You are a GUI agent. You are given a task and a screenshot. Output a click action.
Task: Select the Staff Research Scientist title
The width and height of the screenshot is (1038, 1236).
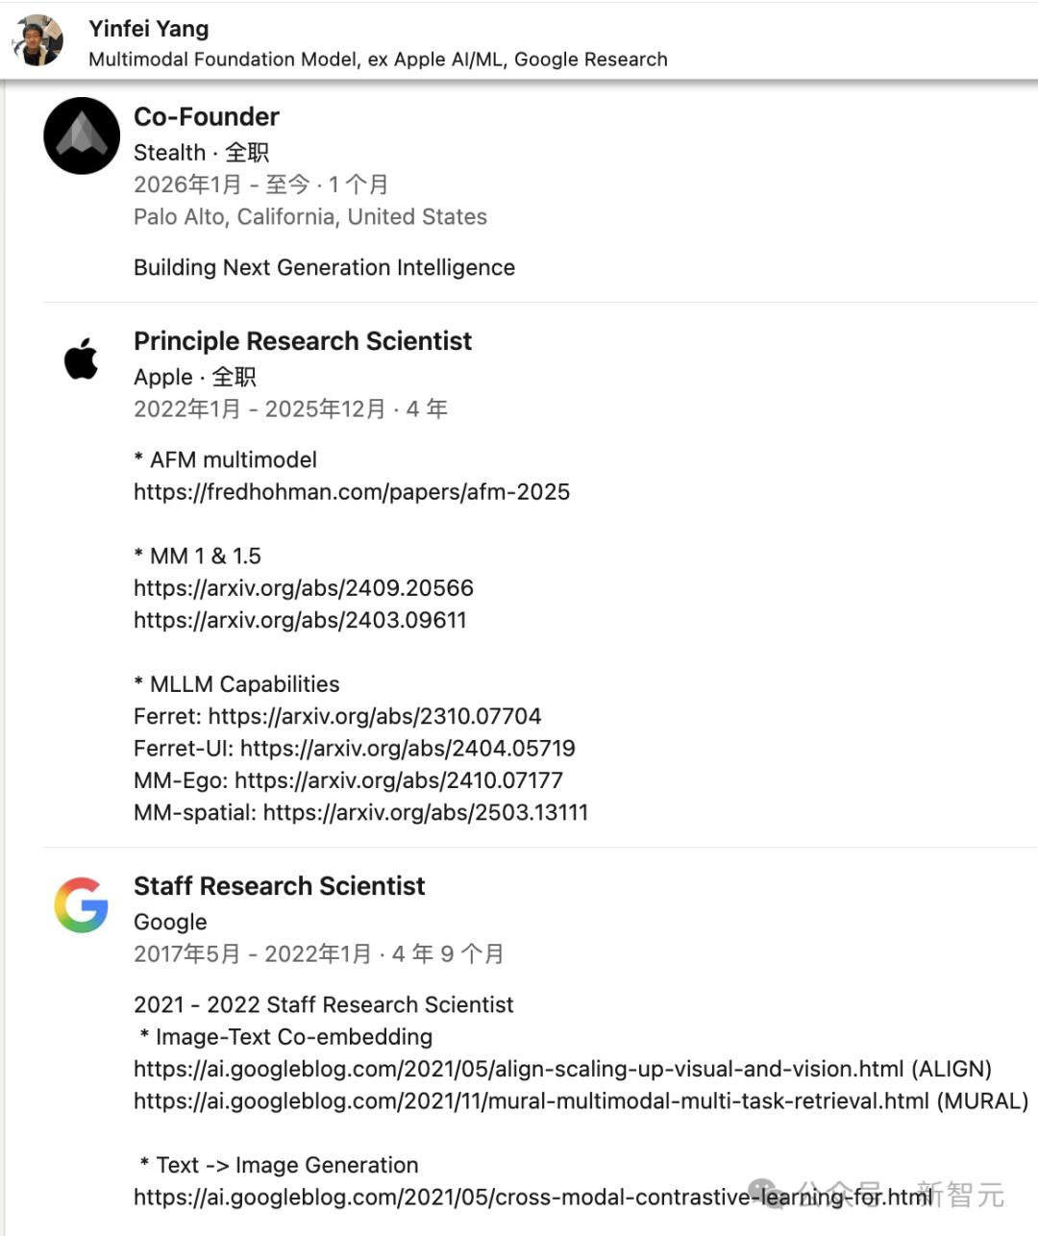[x=279, y=886]
